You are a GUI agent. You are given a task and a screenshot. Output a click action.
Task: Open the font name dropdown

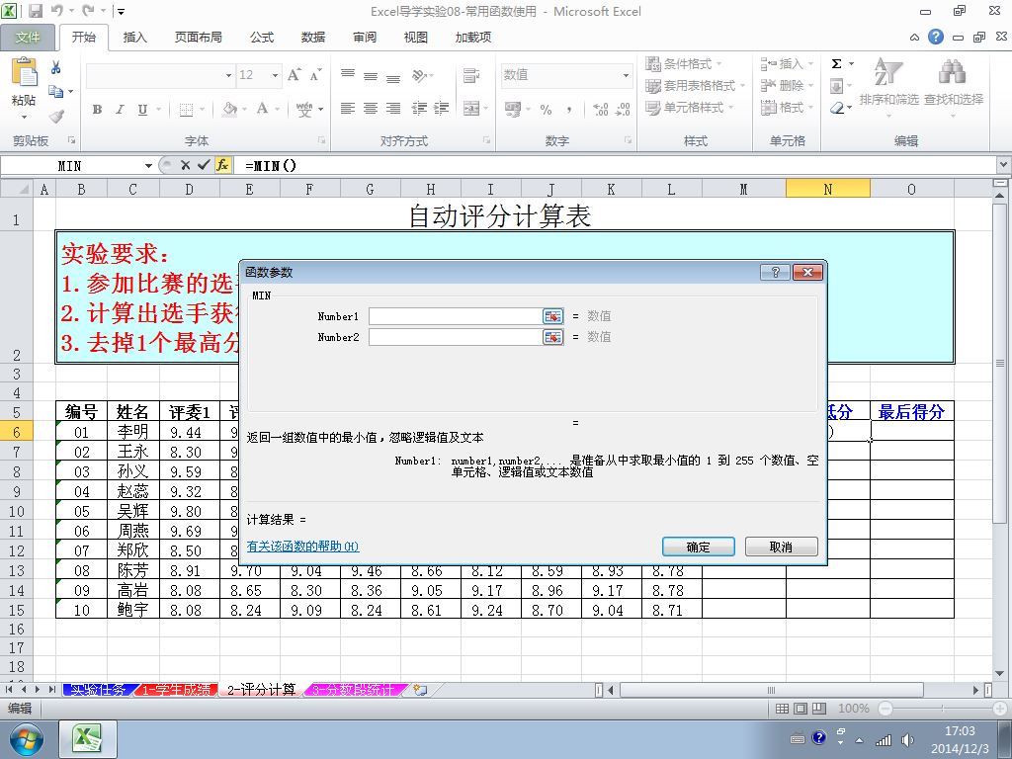pyautogui.click(x=228, y=75)
